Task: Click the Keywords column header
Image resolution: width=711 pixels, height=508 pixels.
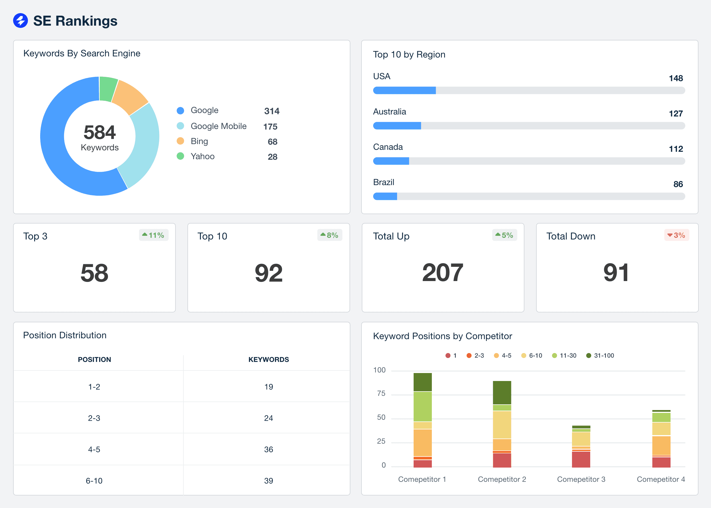Action: [269, 359]
